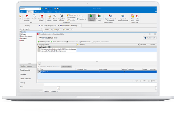The height and width of the screenshot is (121, 175).
Task: Switch to the Položky zakázky ribbon tab
Action: pyautogui.click(x=39, y=12)
